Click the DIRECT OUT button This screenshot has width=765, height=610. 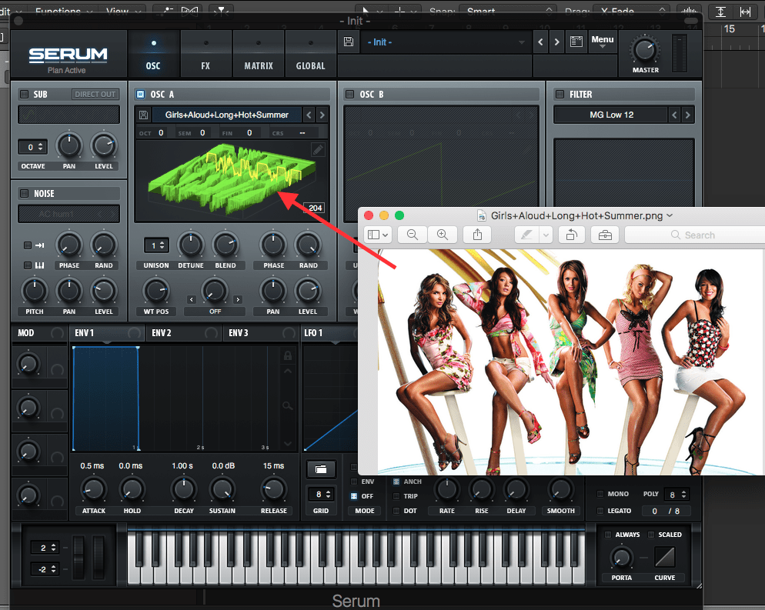coord(95,94)
